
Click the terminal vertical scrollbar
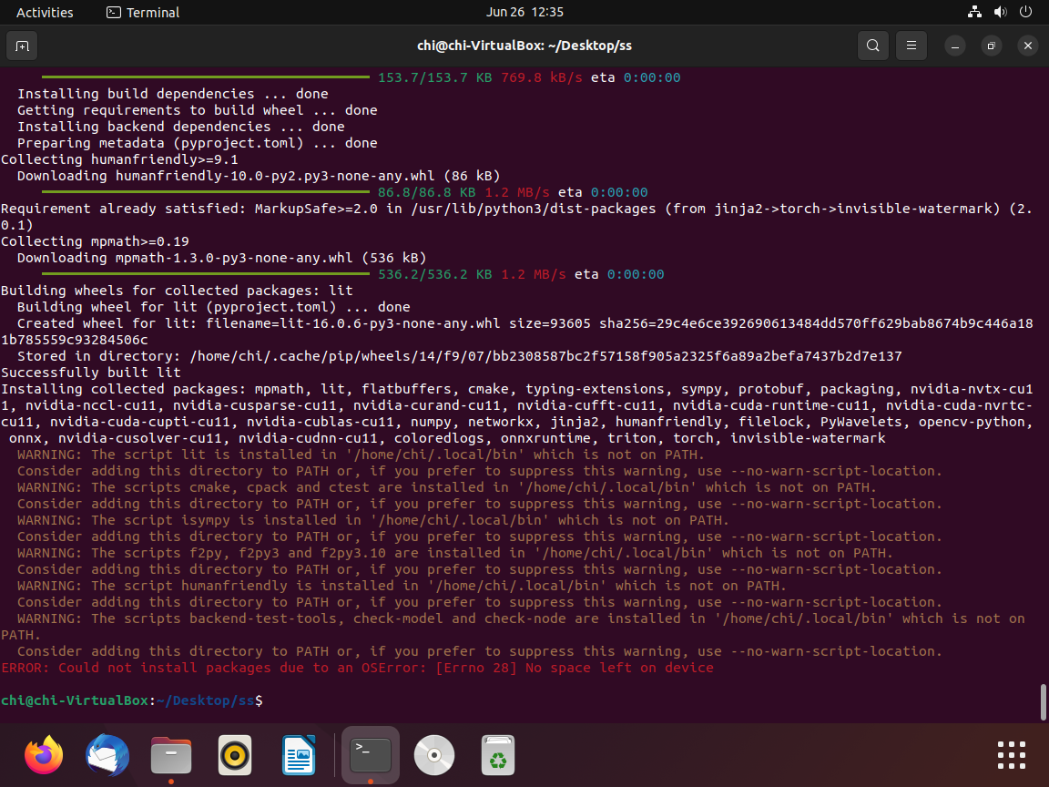[x=1043, y=702]
